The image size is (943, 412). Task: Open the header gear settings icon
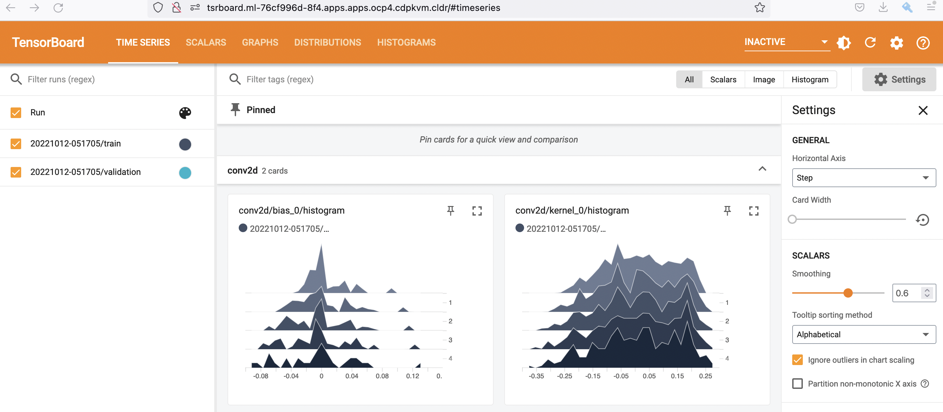[896, 43]
